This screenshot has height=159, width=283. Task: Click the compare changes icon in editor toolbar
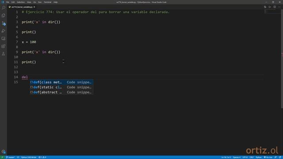pos(265,7)
